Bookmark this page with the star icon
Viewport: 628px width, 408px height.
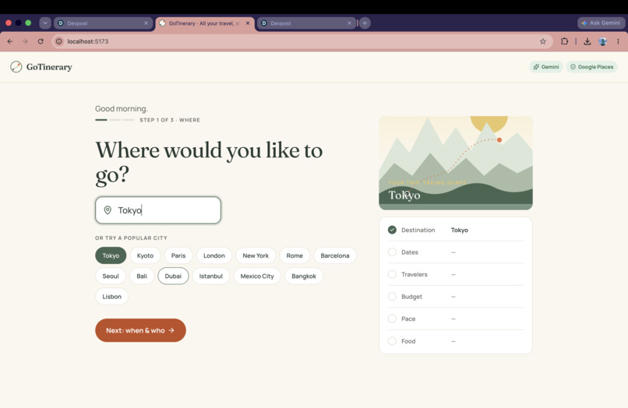543,41
